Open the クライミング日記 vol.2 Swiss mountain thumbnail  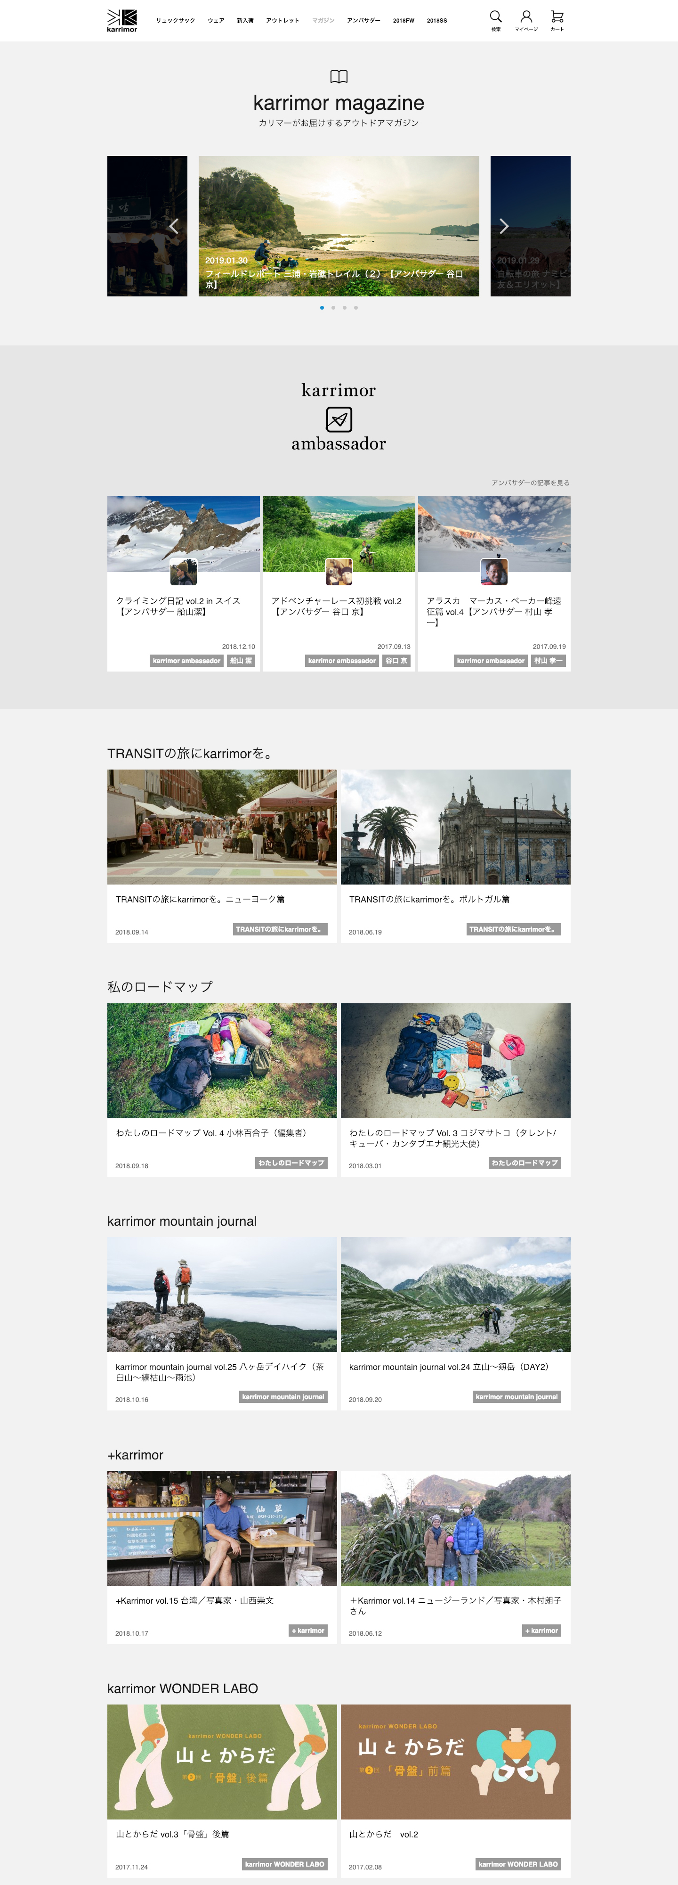(184, 533)
